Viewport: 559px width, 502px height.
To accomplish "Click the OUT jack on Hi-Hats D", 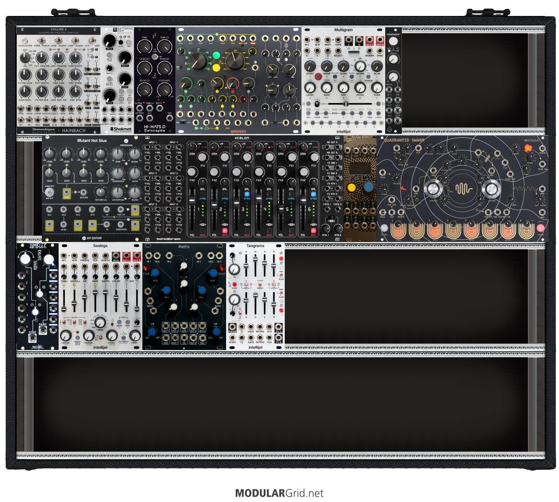I will click(170, 118).
